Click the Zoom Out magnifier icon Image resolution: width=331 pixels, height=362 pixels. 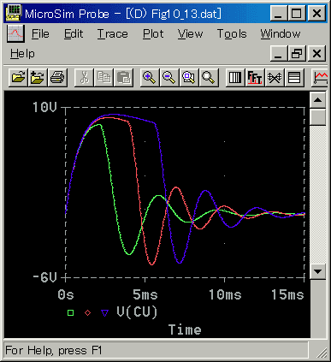pos(169,77)
